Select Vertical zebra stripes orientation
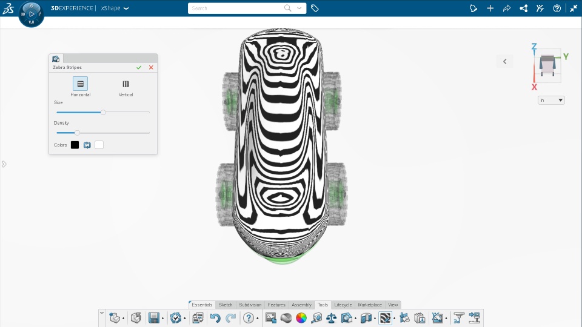 click(x=125, y=84)
